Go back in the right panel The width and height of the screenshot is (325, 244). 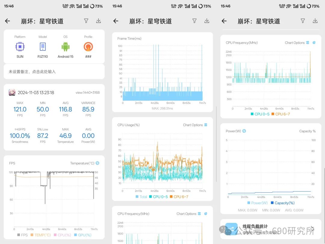[x=224, y=21]
